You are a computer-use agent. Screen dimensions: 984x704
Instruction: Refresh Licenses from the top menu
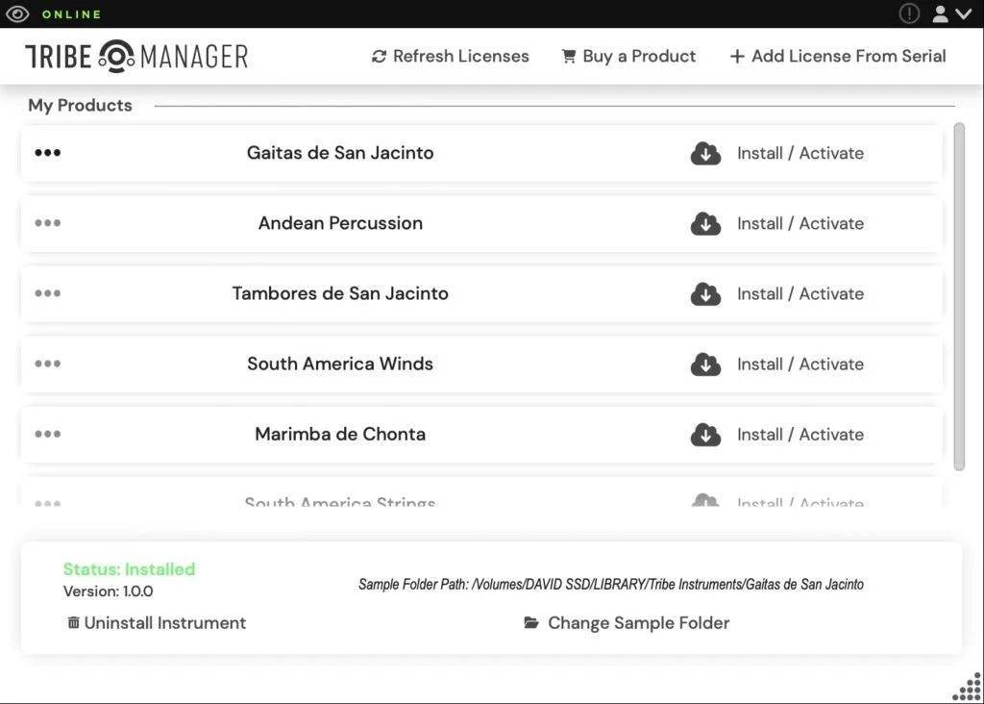point(450,56)
